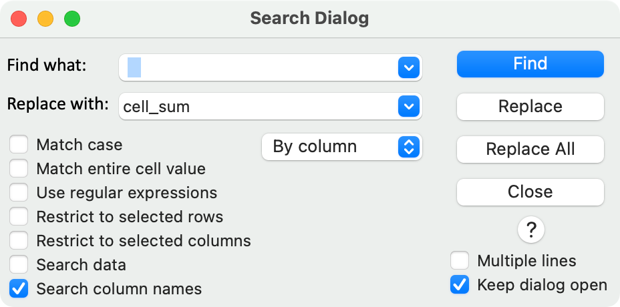Enable the Search data checkbox
Viewport: 620px width, 307px height.
(19, 265)
